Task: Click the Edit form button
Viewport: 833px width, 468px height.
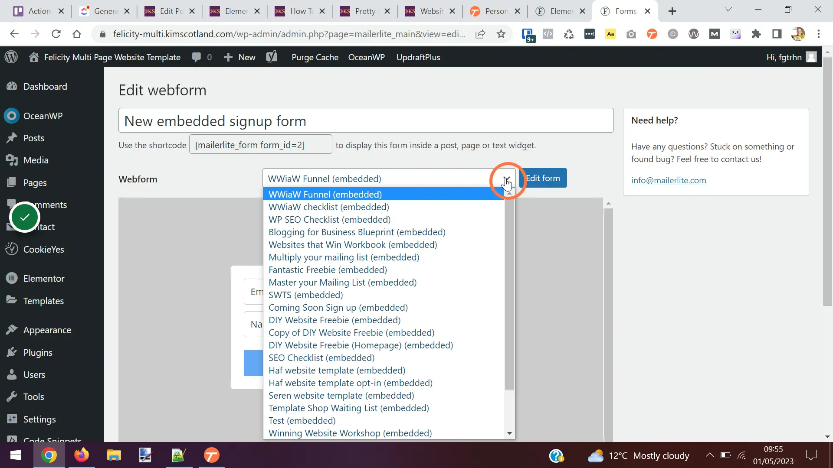Action: tap(543, 178)
